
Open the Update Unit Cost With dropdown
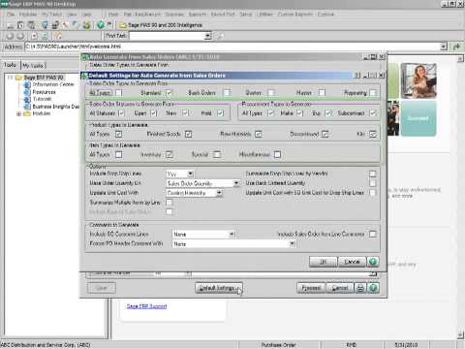(219, 193)
